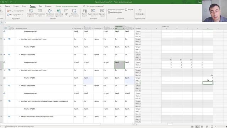Click the Опоздание по column header
Screen dimensions: 227x128
120,28
